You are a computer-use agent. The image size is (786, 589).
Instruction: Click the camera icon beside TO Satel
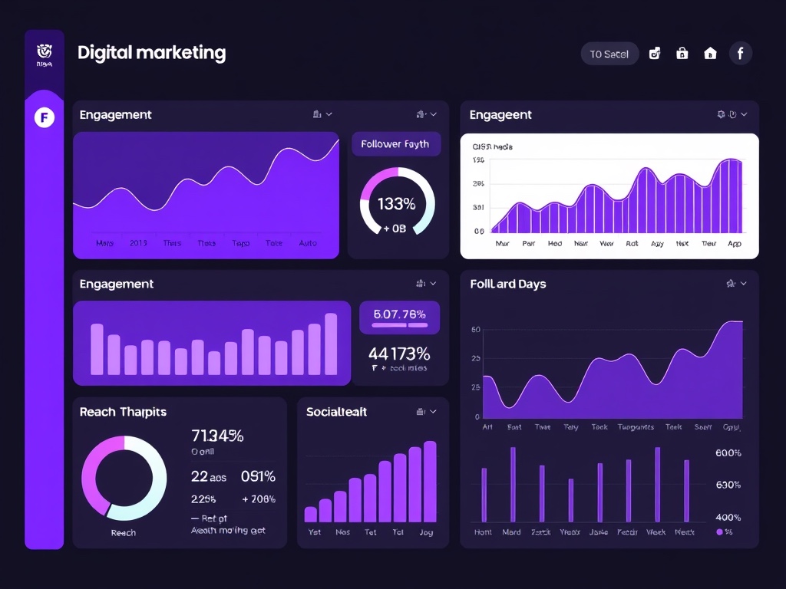pos(655,54)
